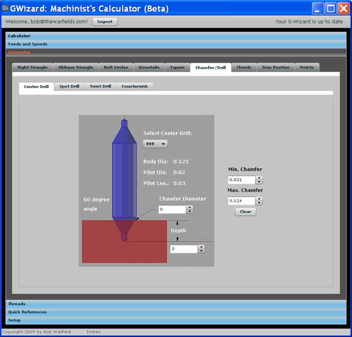
Task: Open the center drill size dropdown showing 000
Action: pyautogui.click(x=155, y=144)
